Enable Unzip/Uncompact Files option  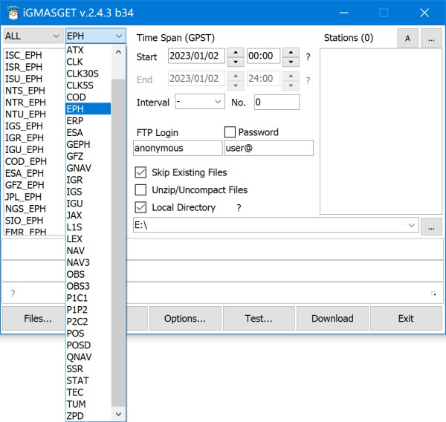pos(140,190)
